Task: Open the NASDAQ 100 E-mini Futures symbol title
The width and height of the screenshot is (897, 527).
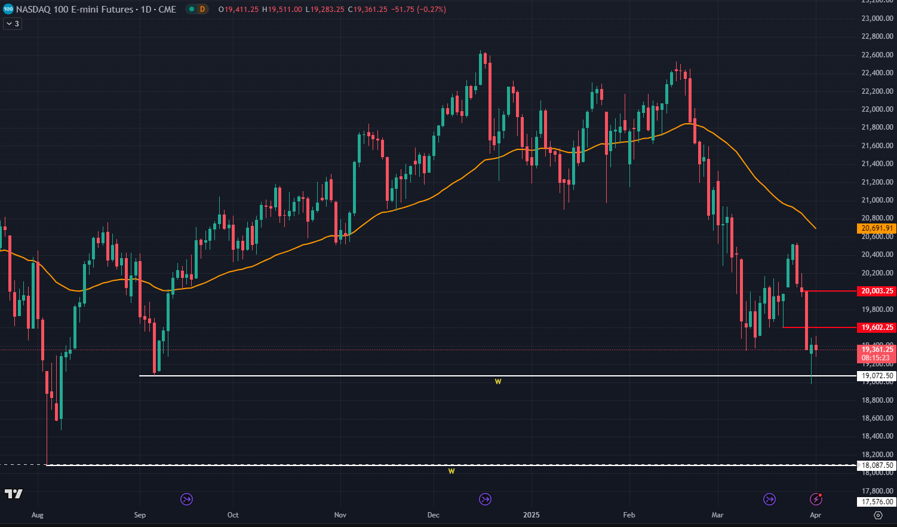Action: (x=96, y=9)
